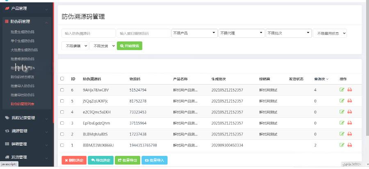Click the leaf icon beside 产品管理

[7, 9]
